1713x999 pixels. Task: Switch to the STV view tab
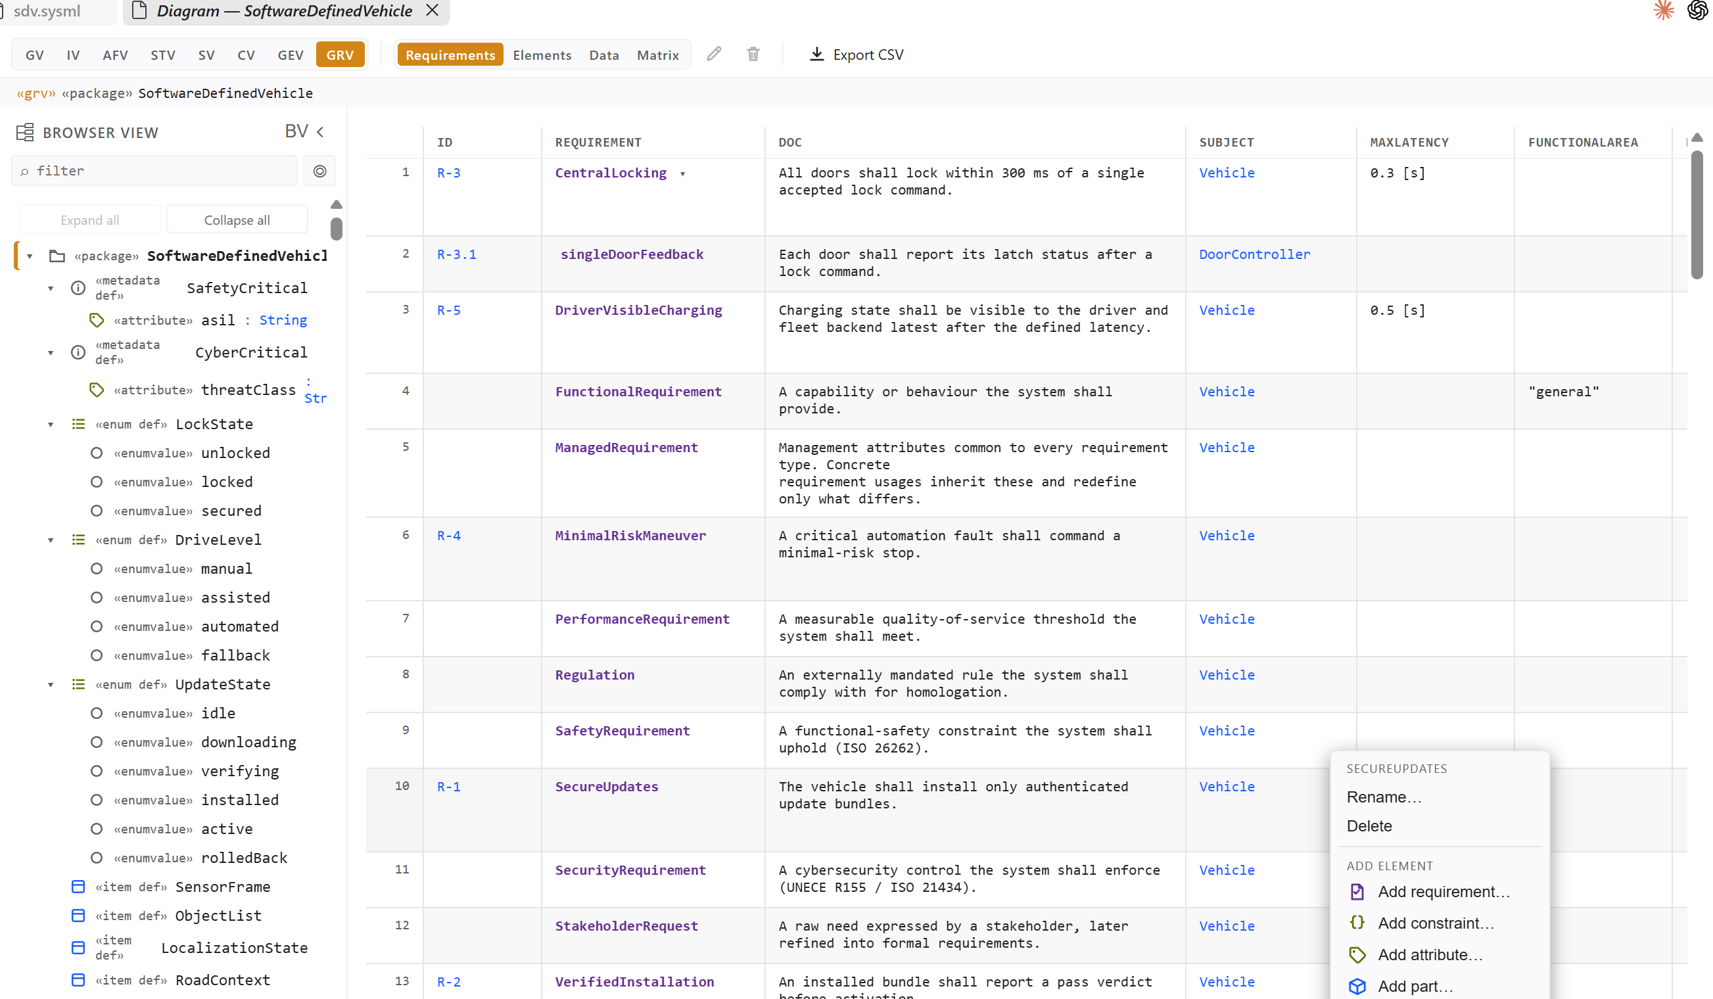click(163, 55)
